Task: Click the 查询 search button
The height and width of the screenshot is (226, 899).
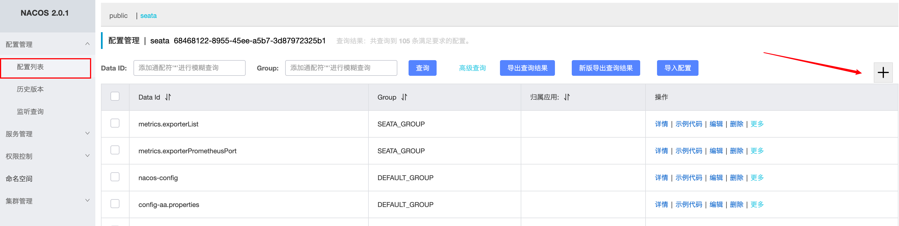Action: [422, 68]
